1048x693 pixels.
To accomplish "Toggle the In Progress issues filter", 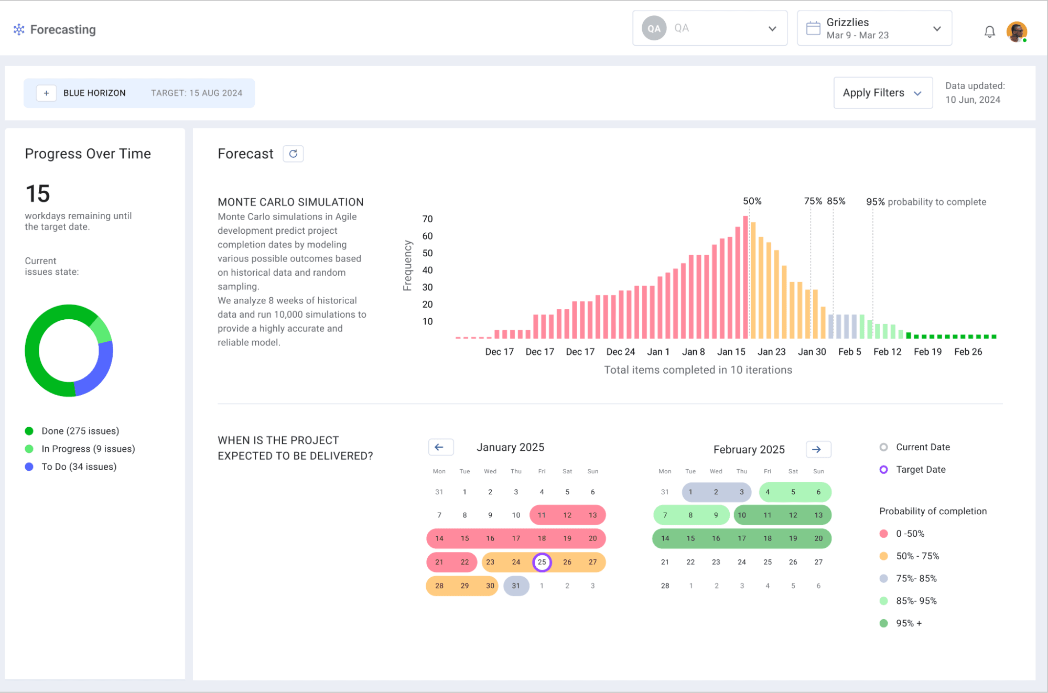I will [x=88, y=449].
